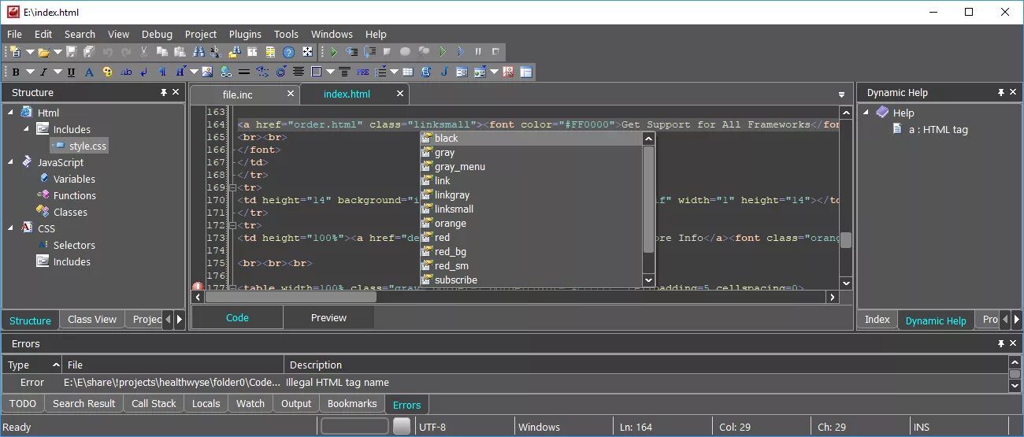Click the Save disk icon

72,52
